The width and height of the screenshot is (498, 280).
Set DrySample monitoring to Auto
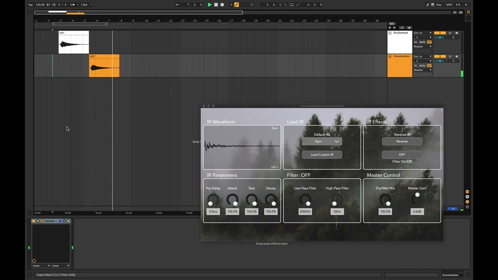[x=422, y=42]
